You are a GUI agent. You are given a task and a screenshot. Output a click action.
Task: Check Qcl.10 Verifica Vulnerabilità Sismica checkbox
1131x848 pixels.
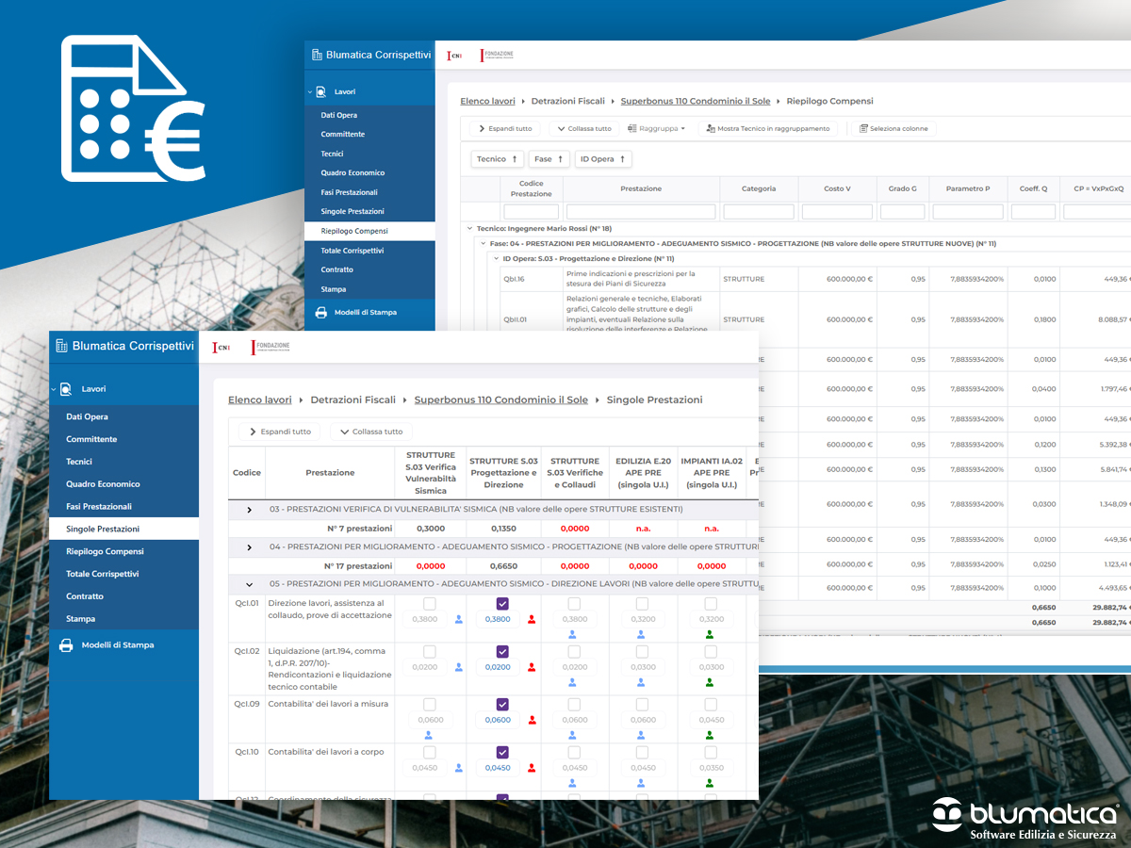pos(430,753)
